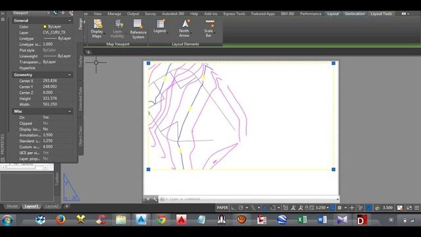Open Google Earth from the taskbar
Image resolution: width=421 pixels, height=237 pixels.
coord(282,220)
